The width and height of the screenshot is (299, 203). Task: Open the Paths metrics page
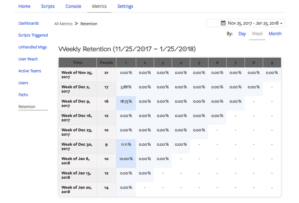pos(23,95)
